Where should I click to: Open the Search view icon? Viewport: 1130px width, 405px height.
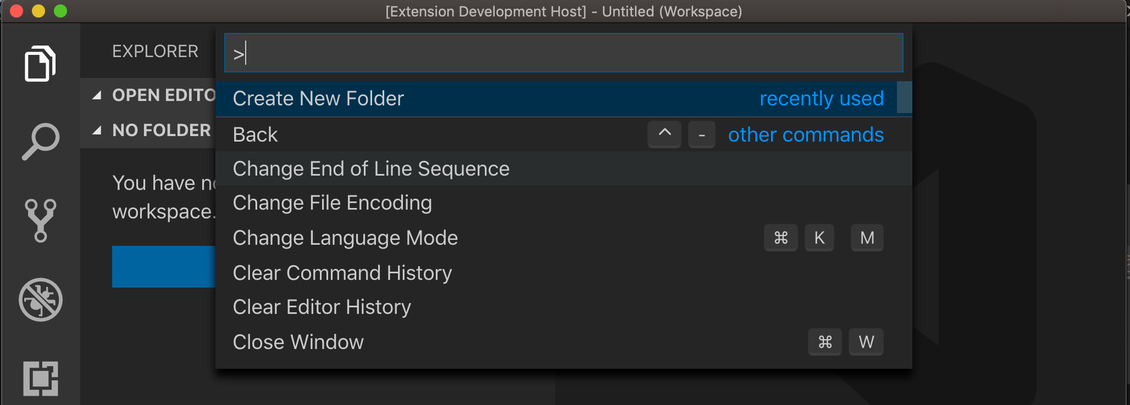pos(40,142)
